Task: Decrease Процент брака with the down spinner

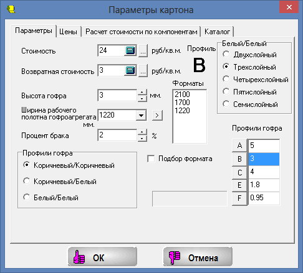Action: pyautogui.click(x=142, y=138)
